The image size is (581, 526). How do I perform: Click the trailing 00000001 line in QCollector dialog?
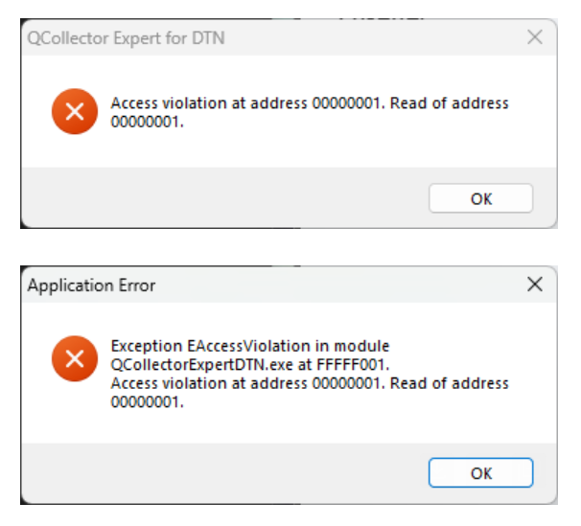(147, 122)
